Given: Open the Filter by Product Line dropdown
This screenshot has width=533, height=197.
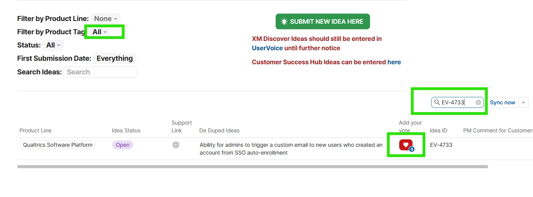Looking at the screenshot, I should (x=106, y=19).
